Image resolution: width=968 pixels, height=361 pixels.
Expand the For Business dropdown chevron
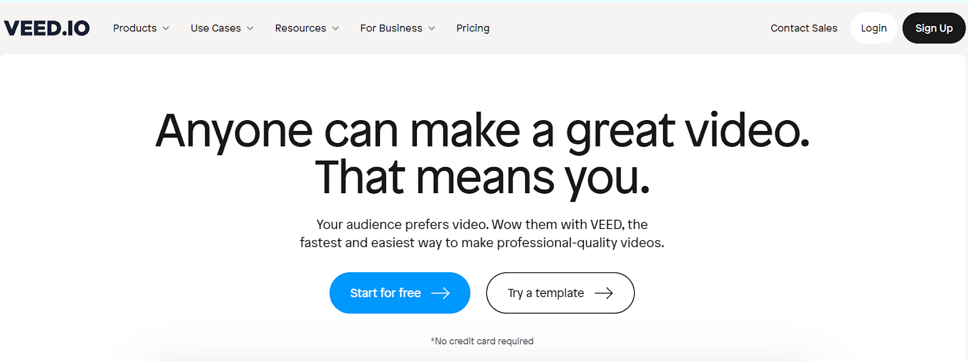(432, 28)
